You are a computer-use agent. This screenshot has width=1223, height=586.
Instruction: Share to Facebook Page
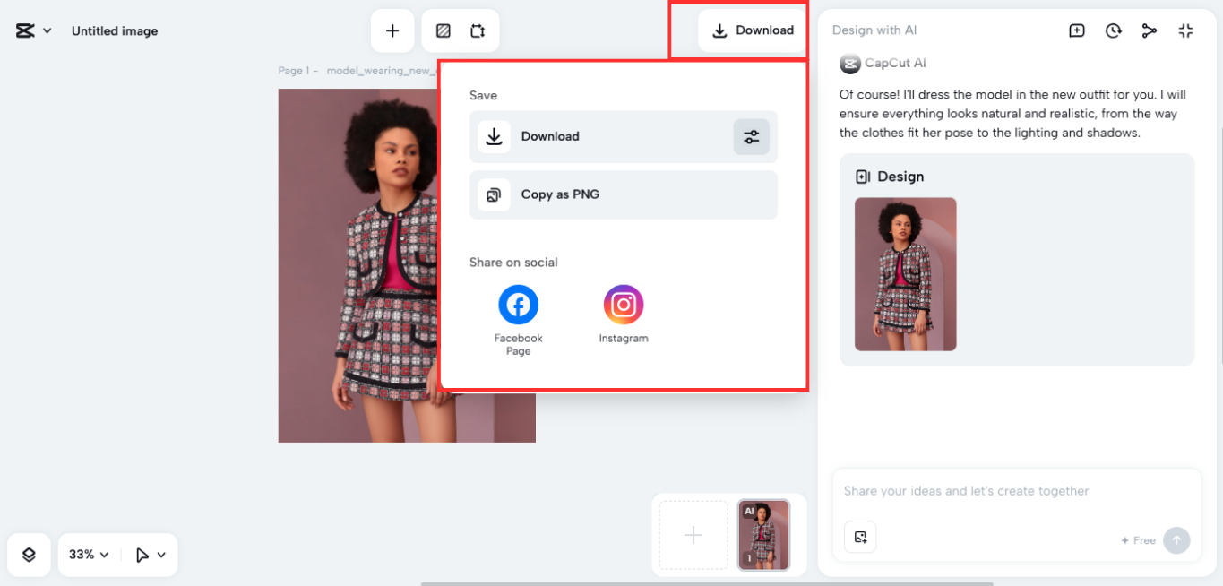[518, 306]
